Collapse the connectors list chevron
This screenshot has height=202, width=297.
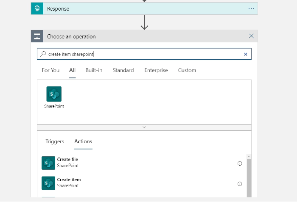point(144,127)
